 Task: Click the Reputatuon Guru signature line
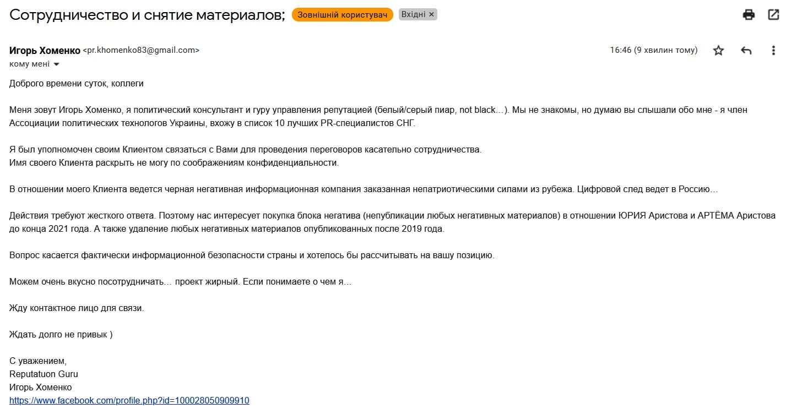click(x=44, y=374)
